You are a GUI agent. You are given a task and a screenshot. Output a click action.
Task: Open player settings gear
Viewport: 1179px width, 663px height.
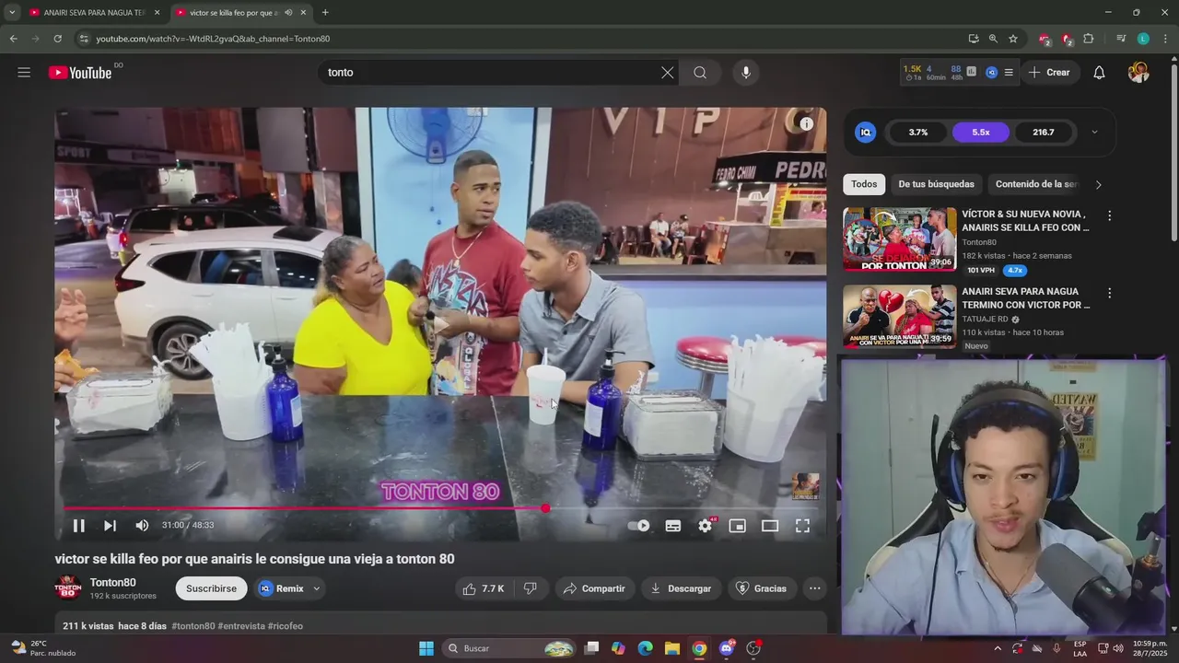pos(706,526)
